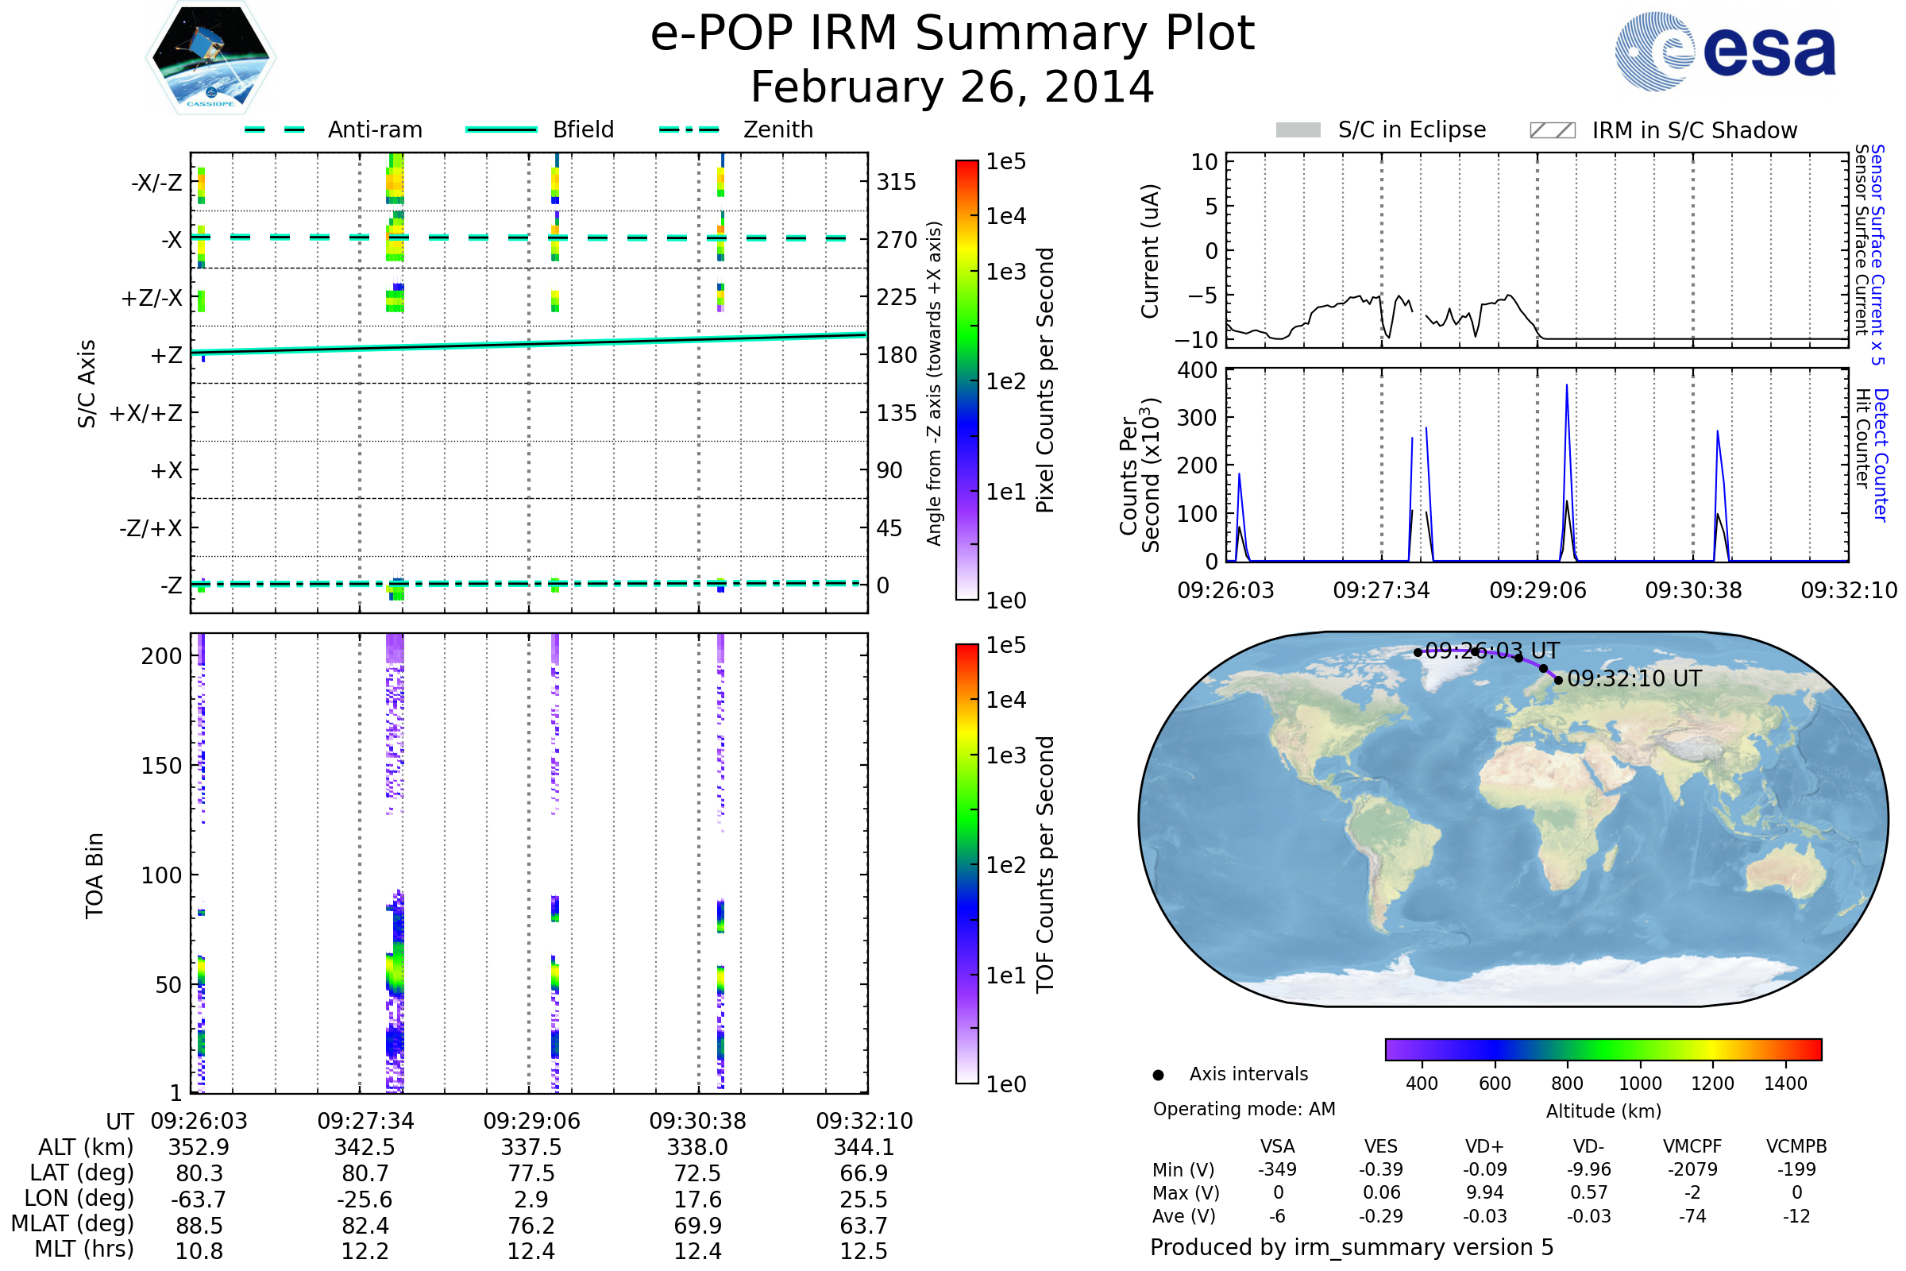The width and height of the screenshot is (1906, 1271).
Task: Click the Axis intervals black dot marker
Action: tap(1158, 1075)
